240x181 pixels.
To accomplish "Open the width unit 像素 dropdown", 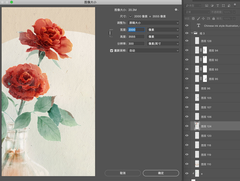I will pos(163,30).
